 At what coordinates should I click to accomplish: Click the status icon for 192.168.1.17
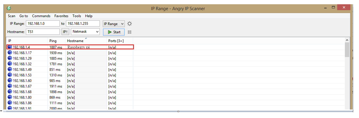pyautogui.click(x=10, y=53)
